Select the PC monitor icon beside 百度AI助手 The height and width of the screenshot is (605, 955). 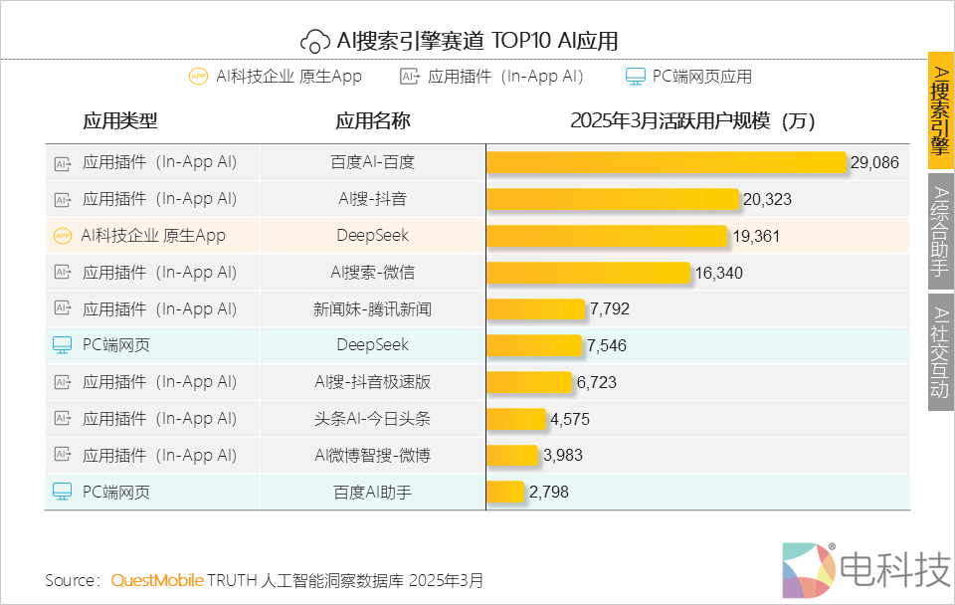coord(63,492)
